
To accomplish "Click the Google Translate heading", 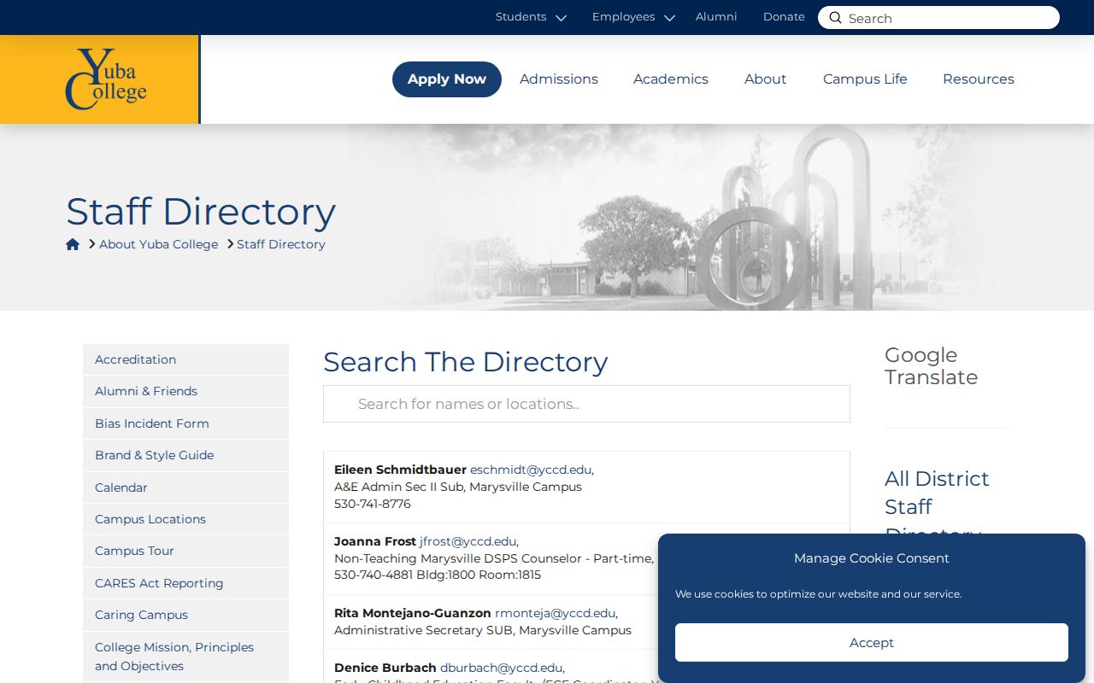I will point(931,366).
